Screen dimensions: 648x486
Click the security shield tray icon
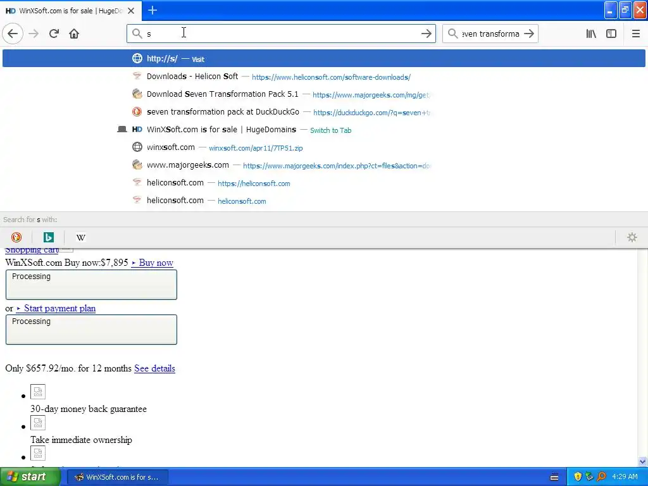point(577,477)
